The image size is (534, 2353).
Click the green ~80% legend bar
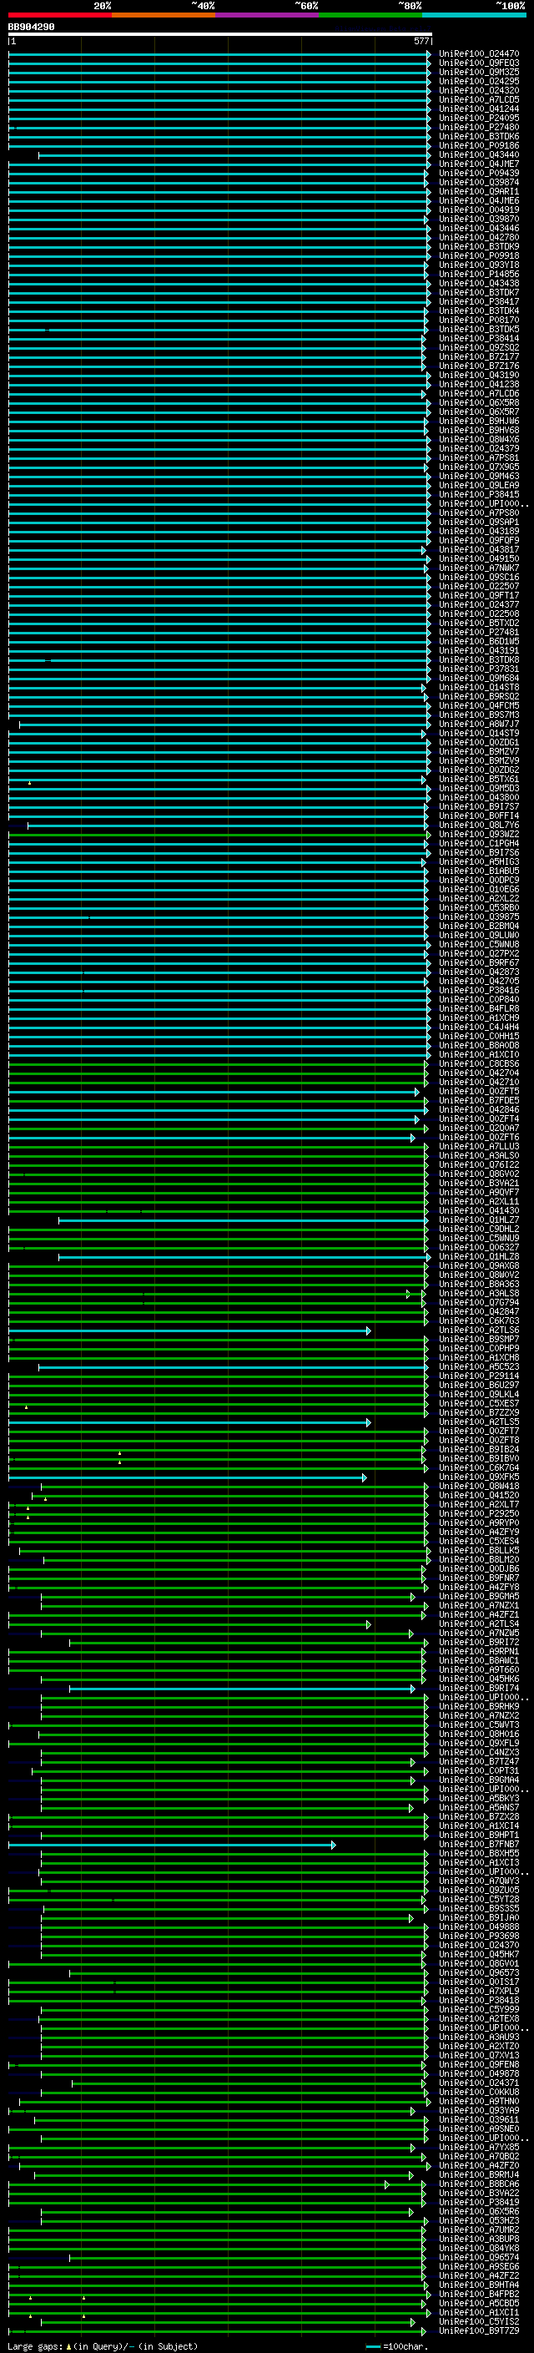pyautogui.click(x=370, y=15)
